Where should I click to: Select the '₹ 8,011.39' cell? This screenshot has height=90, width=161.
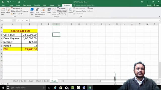click(30, 49)
